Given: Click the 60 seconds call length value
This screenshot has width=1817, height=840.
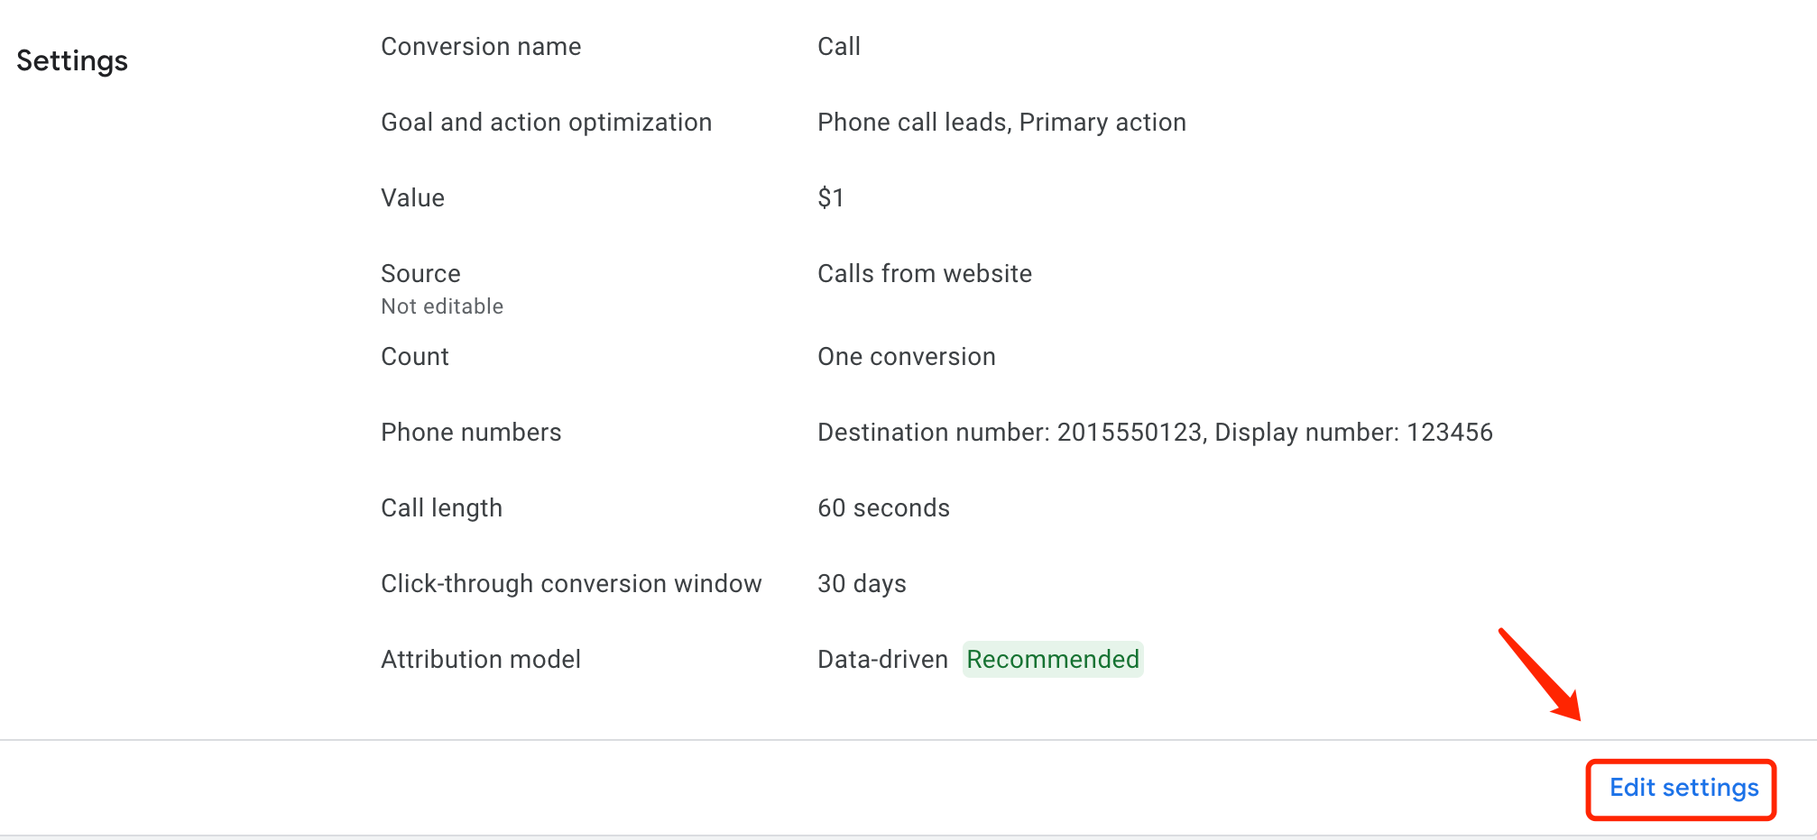Looking at the screenshot, I should pyautogui.click(x=883, y=508).
